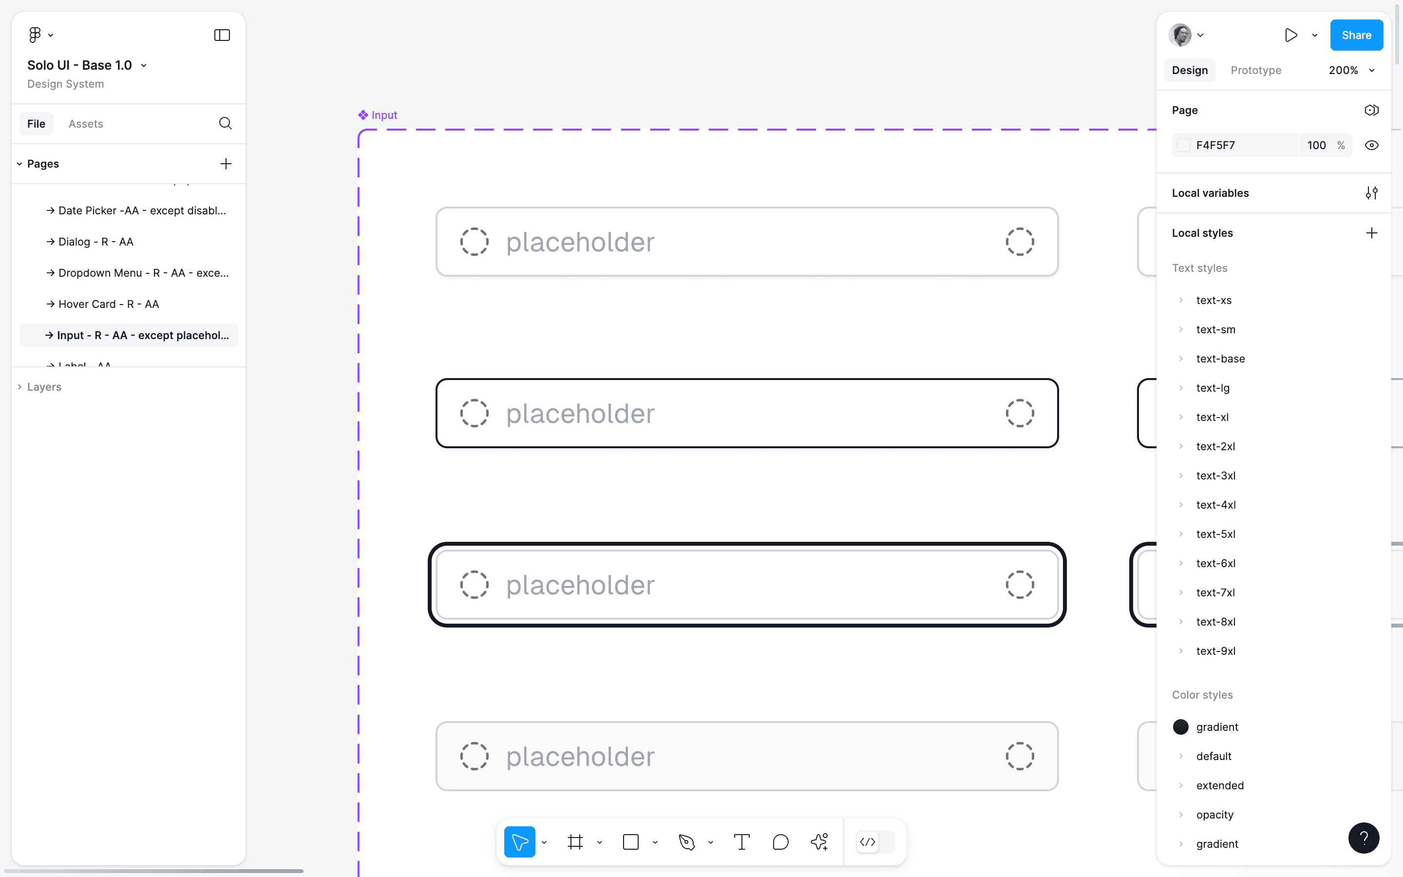Open file name dropdown chevron
This screenshot has width=1403, height=877.
point(144,66)
